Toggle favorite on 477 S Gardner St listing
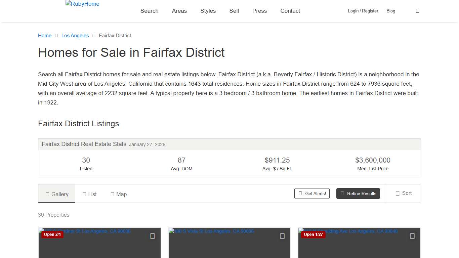Viewport: 459px width, 258px height. coord(153,236)
